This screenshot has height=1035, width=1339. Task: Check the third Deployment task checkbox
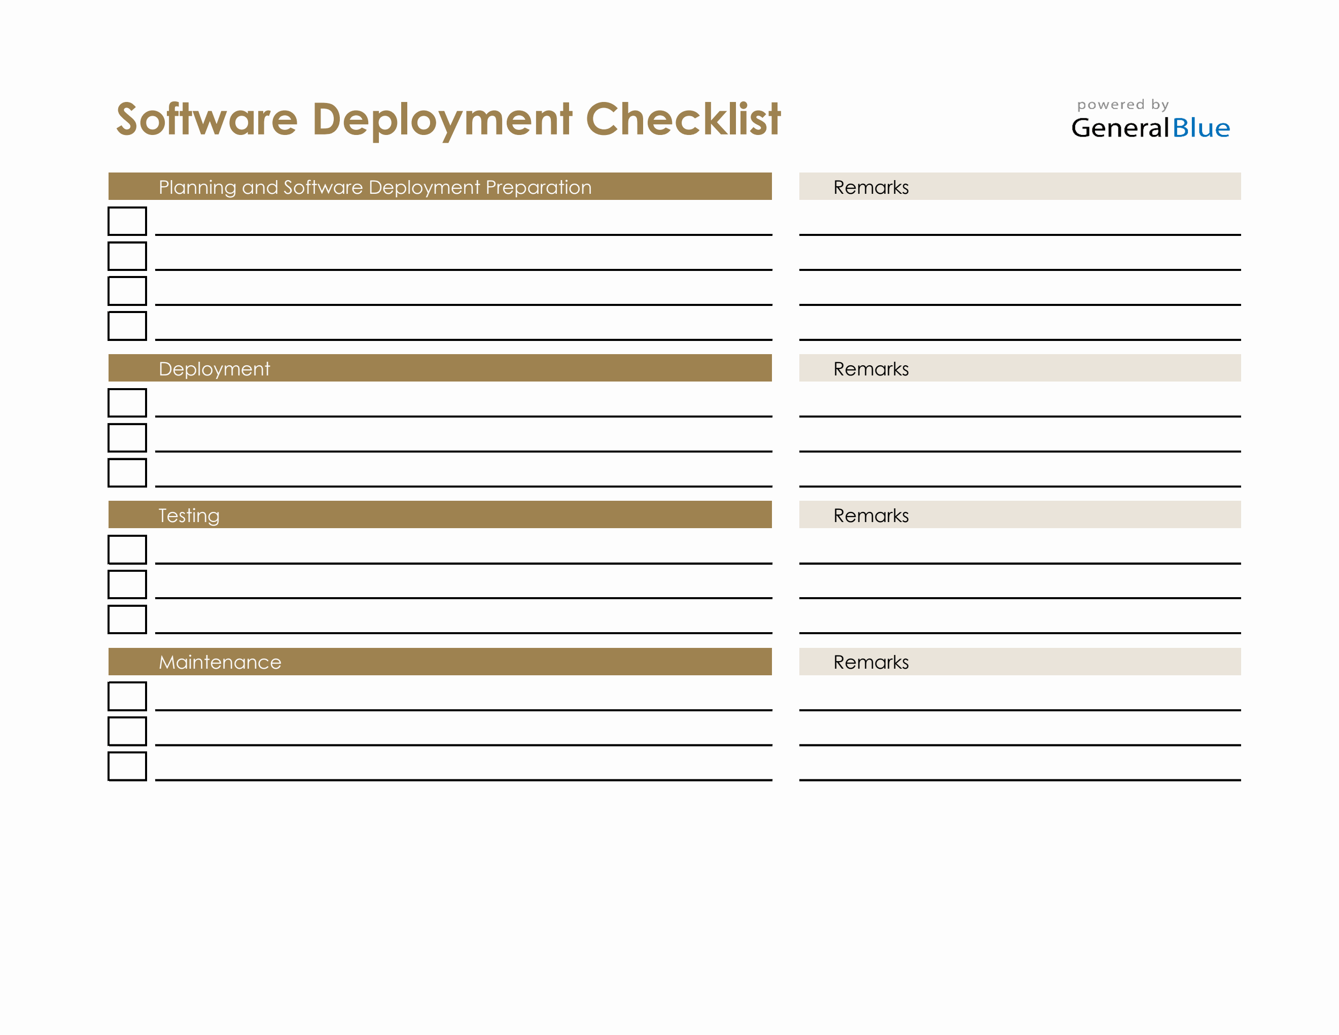click(127, 473)
